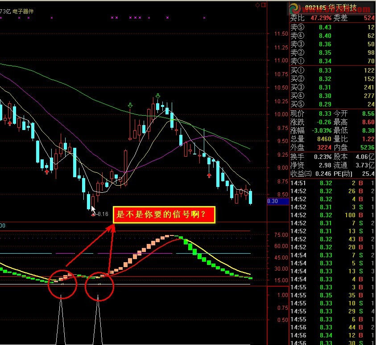
Task: Click the green down arrow near the 10.00 level
Action: click(x=130, y=105)
